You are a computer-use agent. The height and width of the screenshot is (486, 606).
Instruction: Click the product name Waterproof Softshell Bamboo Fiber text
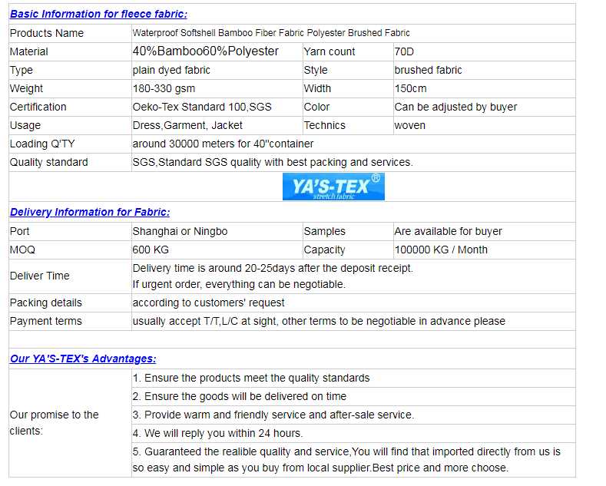point(271,33)
